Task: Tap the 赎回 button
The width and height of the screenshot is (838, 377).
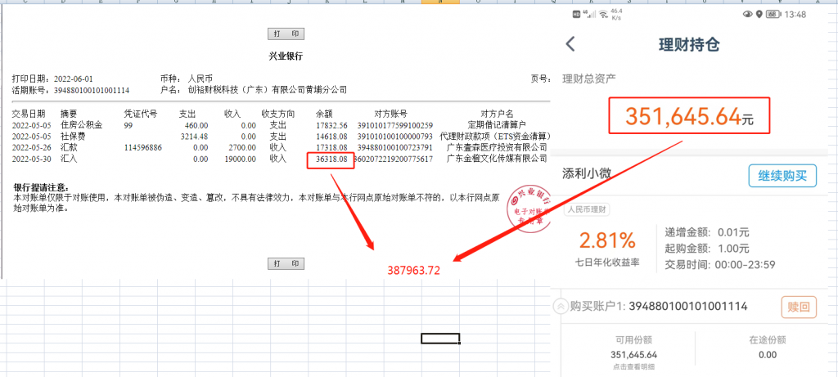Action: pyautogui.click(x=799, y=307)
